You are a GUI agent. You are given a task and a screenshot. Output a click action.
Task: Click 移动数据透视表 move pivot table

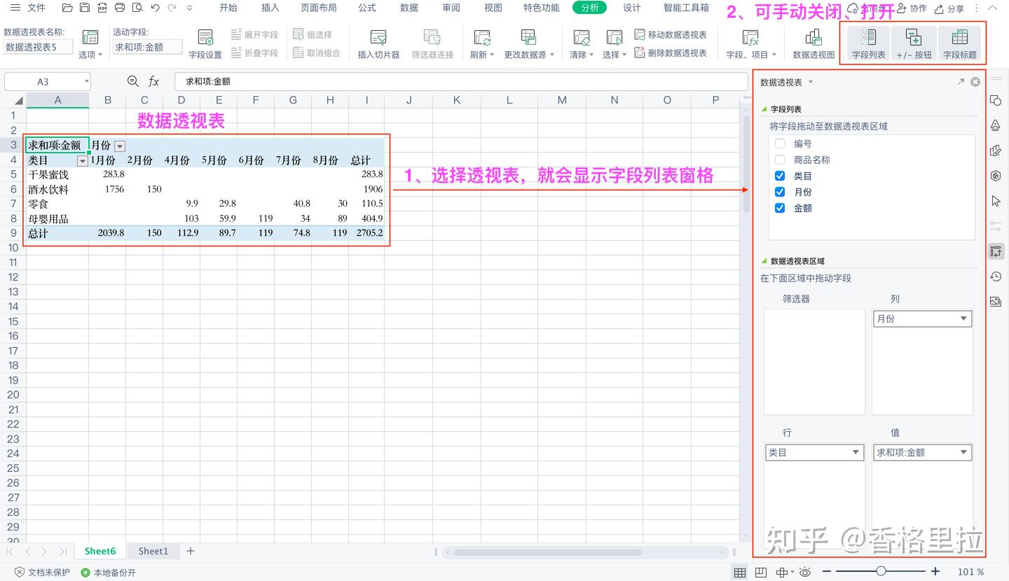click(671, 34)
